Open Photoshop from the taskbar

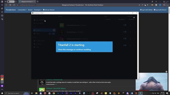(58, 93)
